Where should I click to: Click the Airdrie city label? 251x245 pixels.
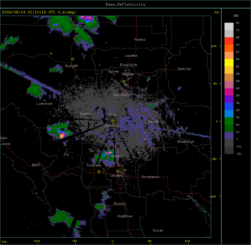117,156
